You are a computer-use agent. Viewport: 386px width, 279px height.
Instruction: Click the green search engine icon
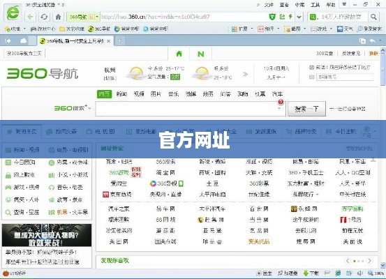coord(313,17)
